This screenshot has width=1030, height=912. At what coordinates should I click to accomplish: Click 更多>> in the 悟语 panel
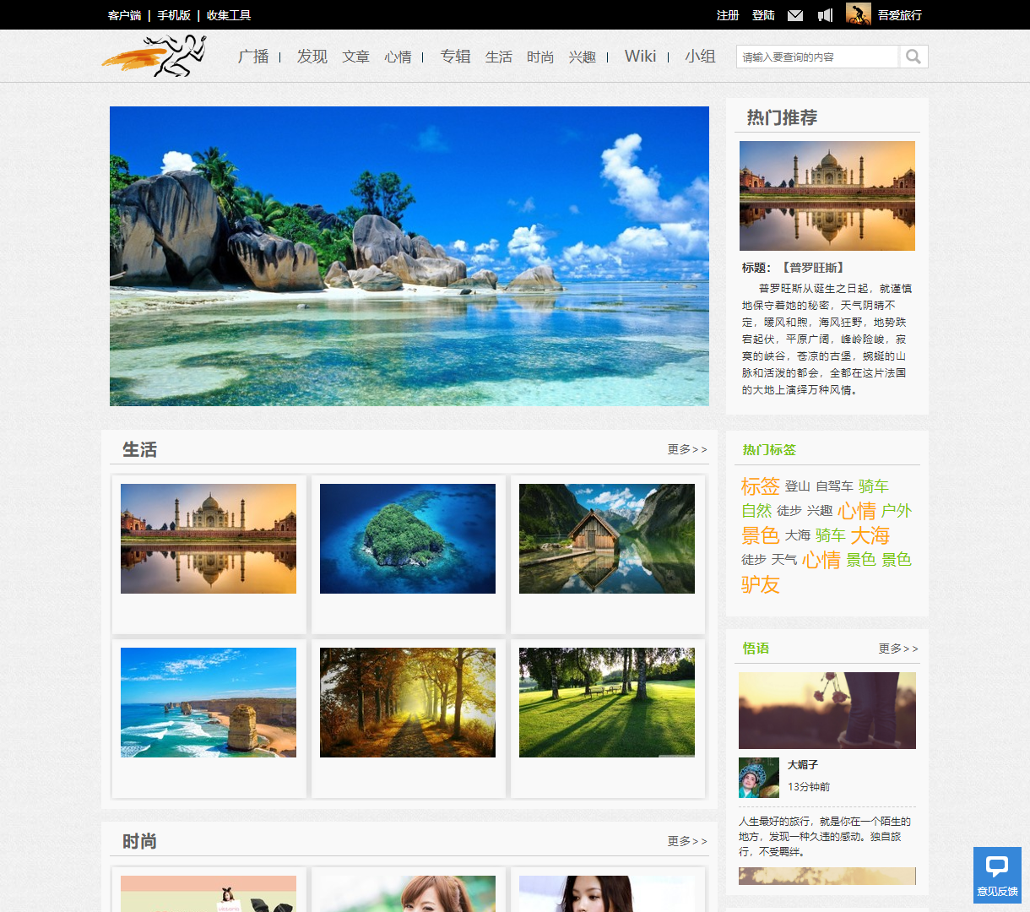click(x=897, y=649)
